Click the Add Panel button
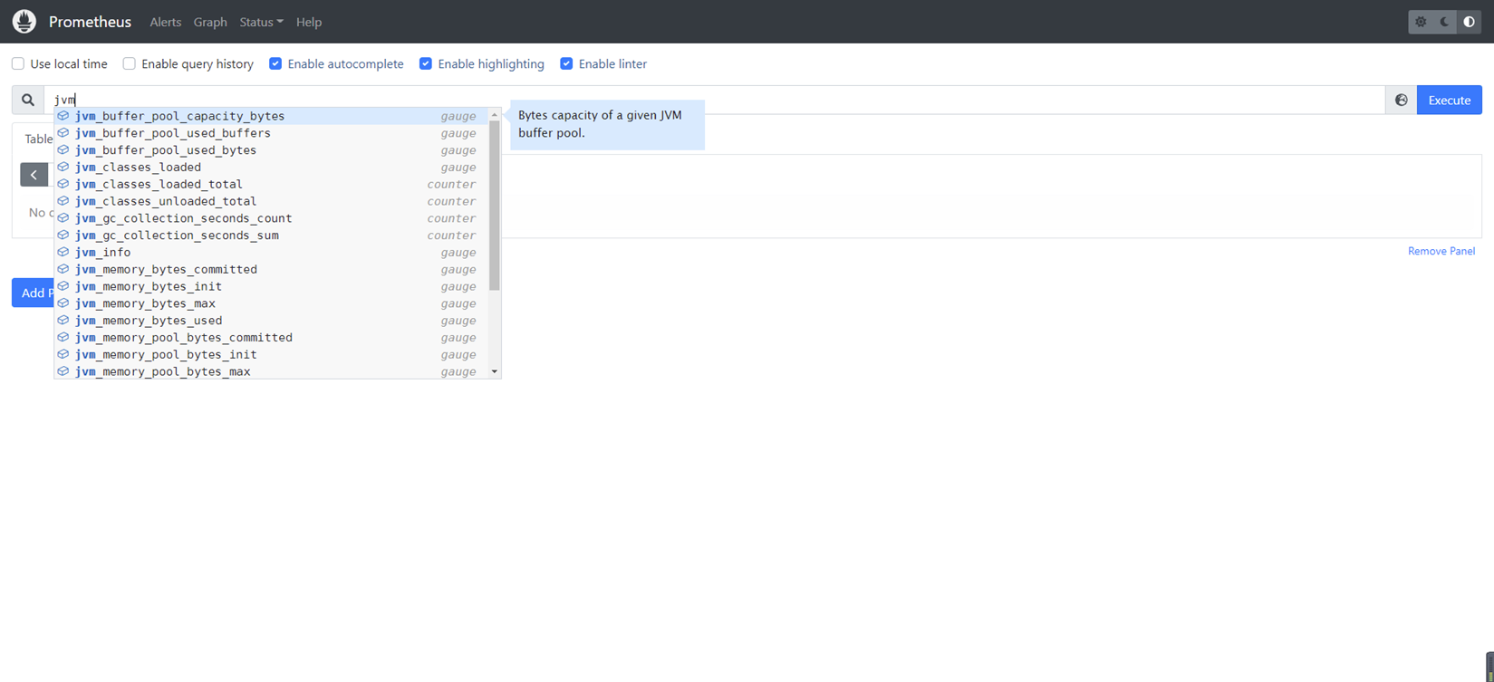The height and width of the screenshot is (682, 1494). (34, 293)
